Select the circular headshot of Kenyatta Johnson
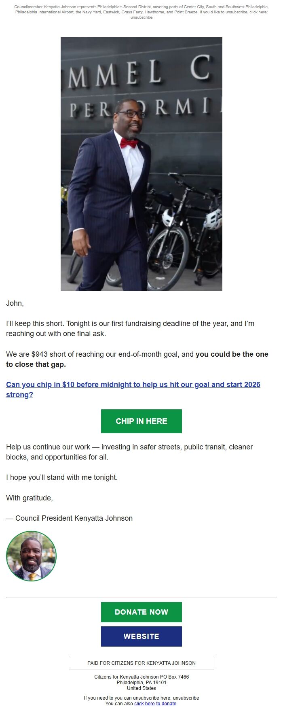This screenshot has width=283, height=713. point(32,556)
